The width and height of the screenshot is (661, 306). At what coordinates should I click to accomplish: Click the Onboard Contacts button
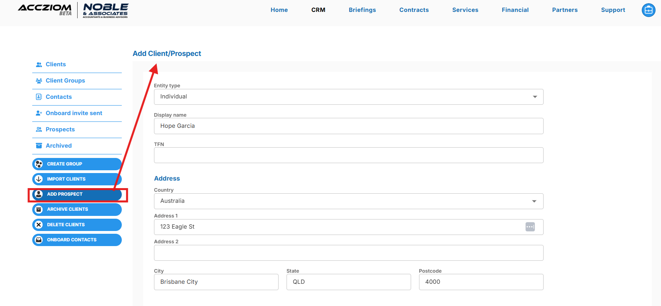tap(77, 240)
